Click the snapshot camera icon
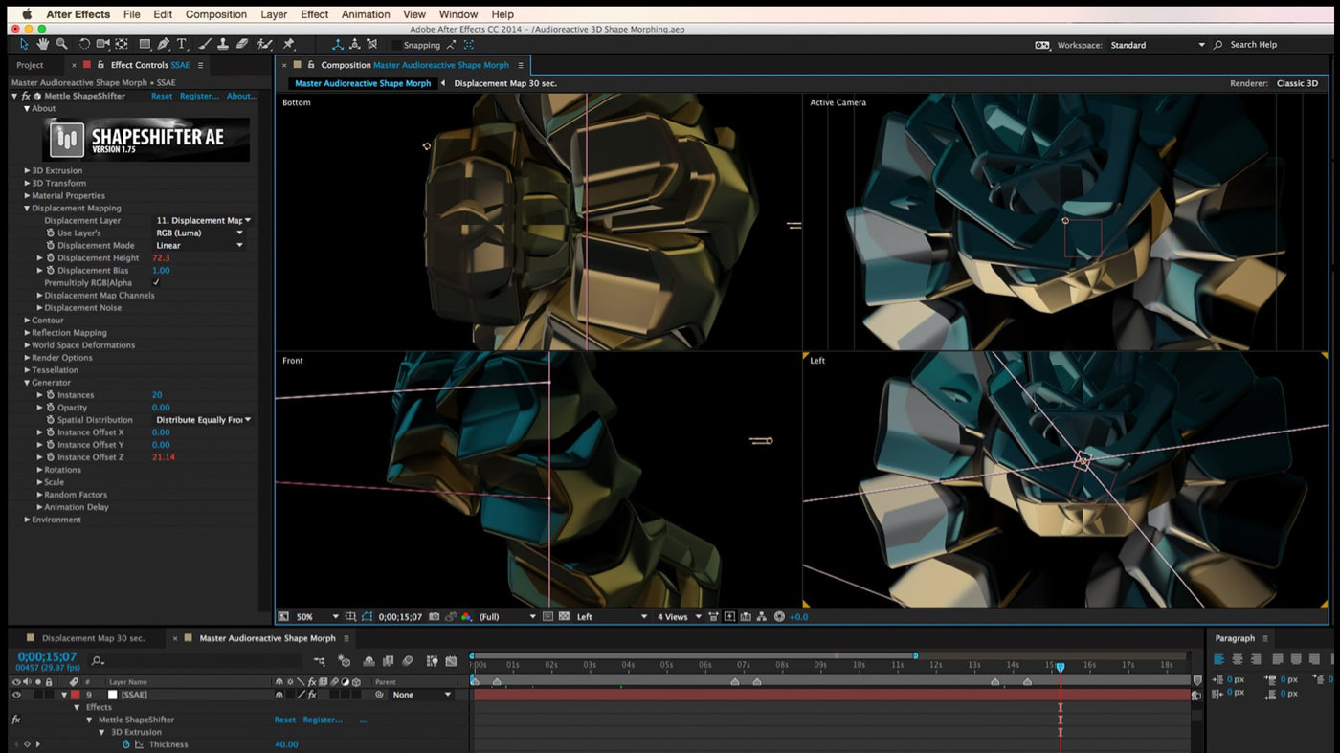The image size is (1340, 753). pyautogui.click(x=435, y=617)
